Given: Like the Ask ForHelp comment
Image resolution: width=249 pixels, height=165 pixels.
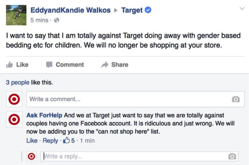Looking at the screenshot, I should pos(32,140).
